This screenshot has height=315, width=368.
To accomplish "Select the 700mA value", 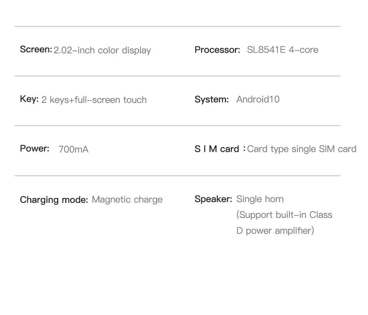I will point(73,149).
